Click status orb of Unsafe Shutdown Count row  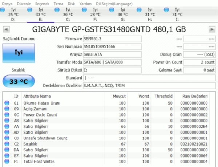tap(7, 138)
